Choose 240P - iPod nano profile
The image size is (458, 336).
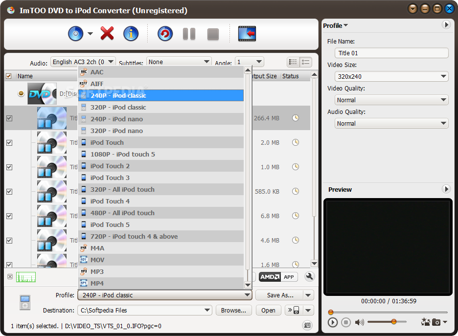(161, 119)
